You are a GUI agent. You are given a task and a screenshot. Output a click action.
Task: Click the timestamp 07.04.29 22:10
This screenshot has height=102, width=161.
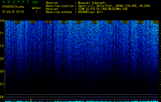point(13,12)
